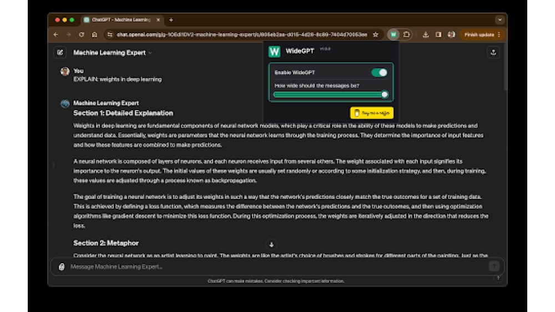The width and height of the screenshot is (555, 312).
Task: Open a new browser tab
Action: (171, 20)
